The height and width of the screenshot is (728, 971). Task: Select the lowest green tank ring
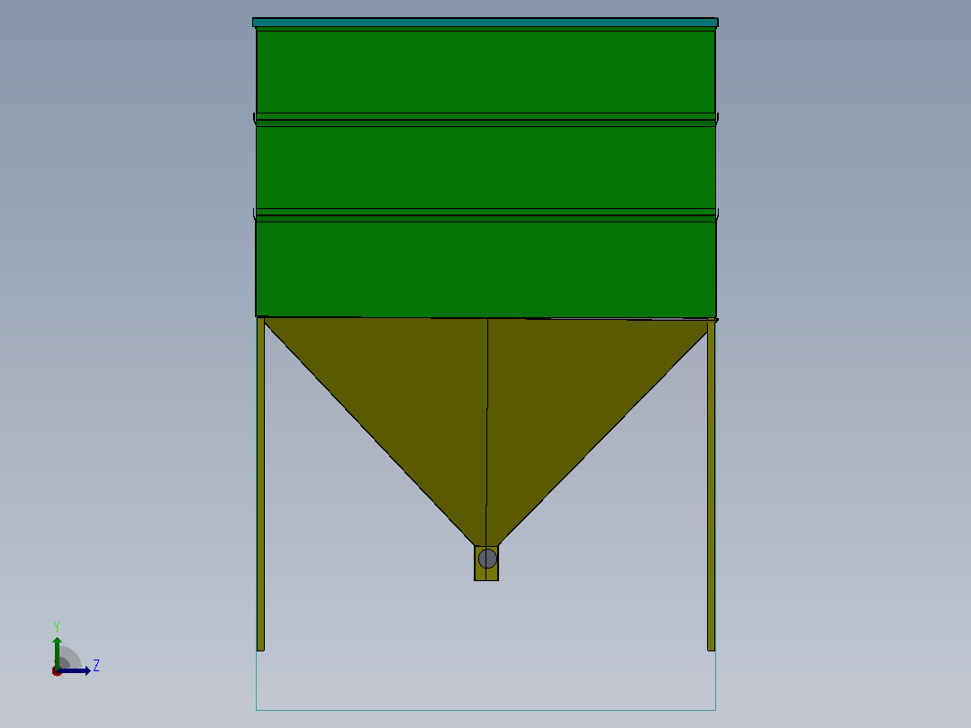pos(485,268)
